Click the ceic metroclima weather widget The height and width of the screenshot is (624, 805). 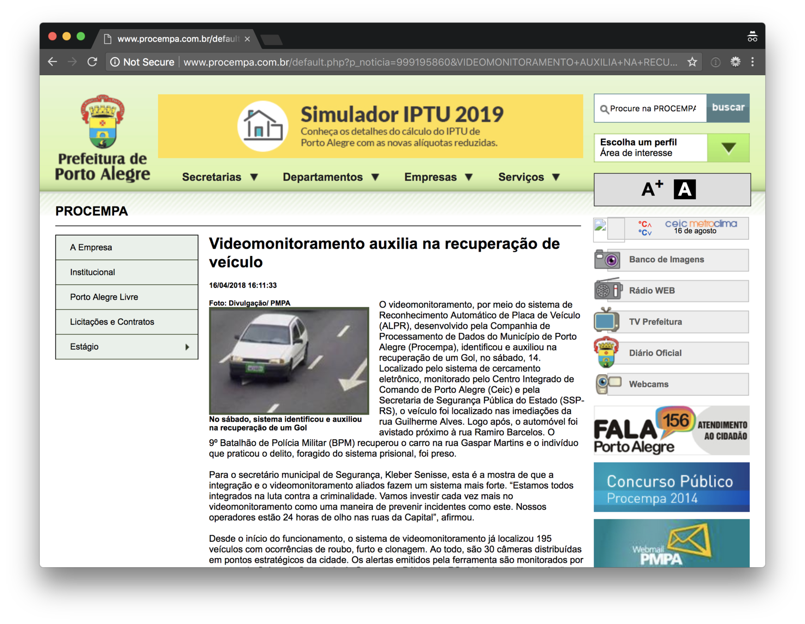[672, 228]
